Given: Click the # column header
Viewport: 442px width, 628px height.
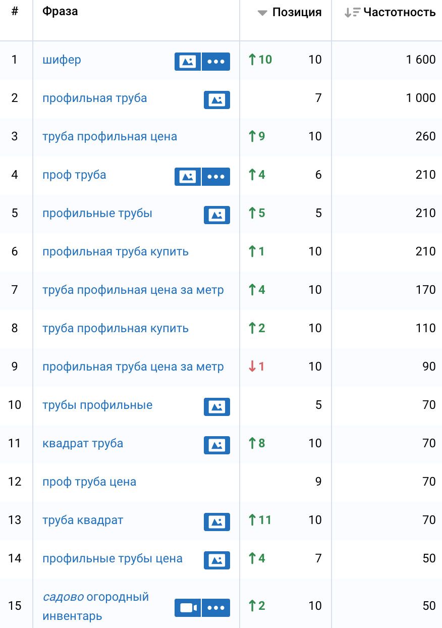Looking at the screenshot, I should pyautogui.click(x=15, y=12).
